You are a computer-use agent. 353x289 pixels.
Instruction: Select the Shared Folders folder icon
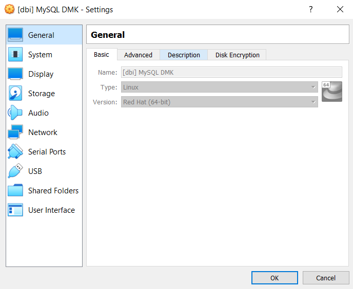pyautogui.click(x=15, y=190)
